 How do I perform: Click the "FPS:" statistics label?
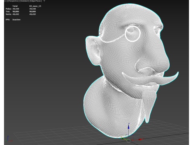[x=8, y=19]
